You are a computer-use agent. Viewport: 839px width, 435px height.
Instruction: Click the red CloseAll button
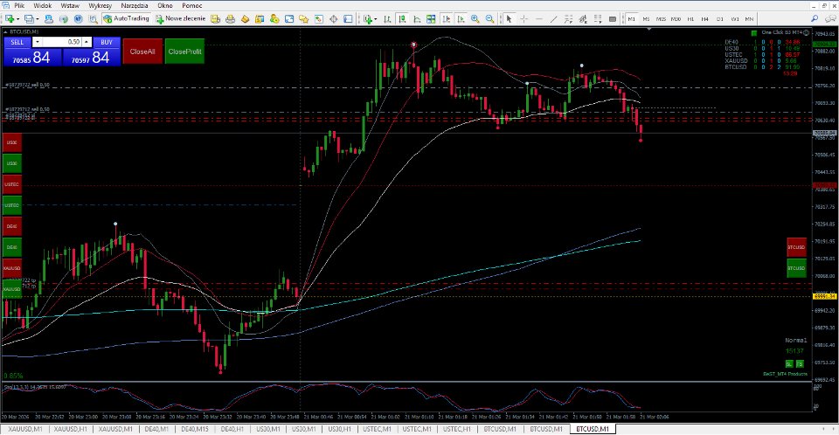(142, 52)
